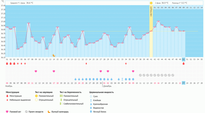Click the heart icon above date 09 December

click(x=133, y=71)
